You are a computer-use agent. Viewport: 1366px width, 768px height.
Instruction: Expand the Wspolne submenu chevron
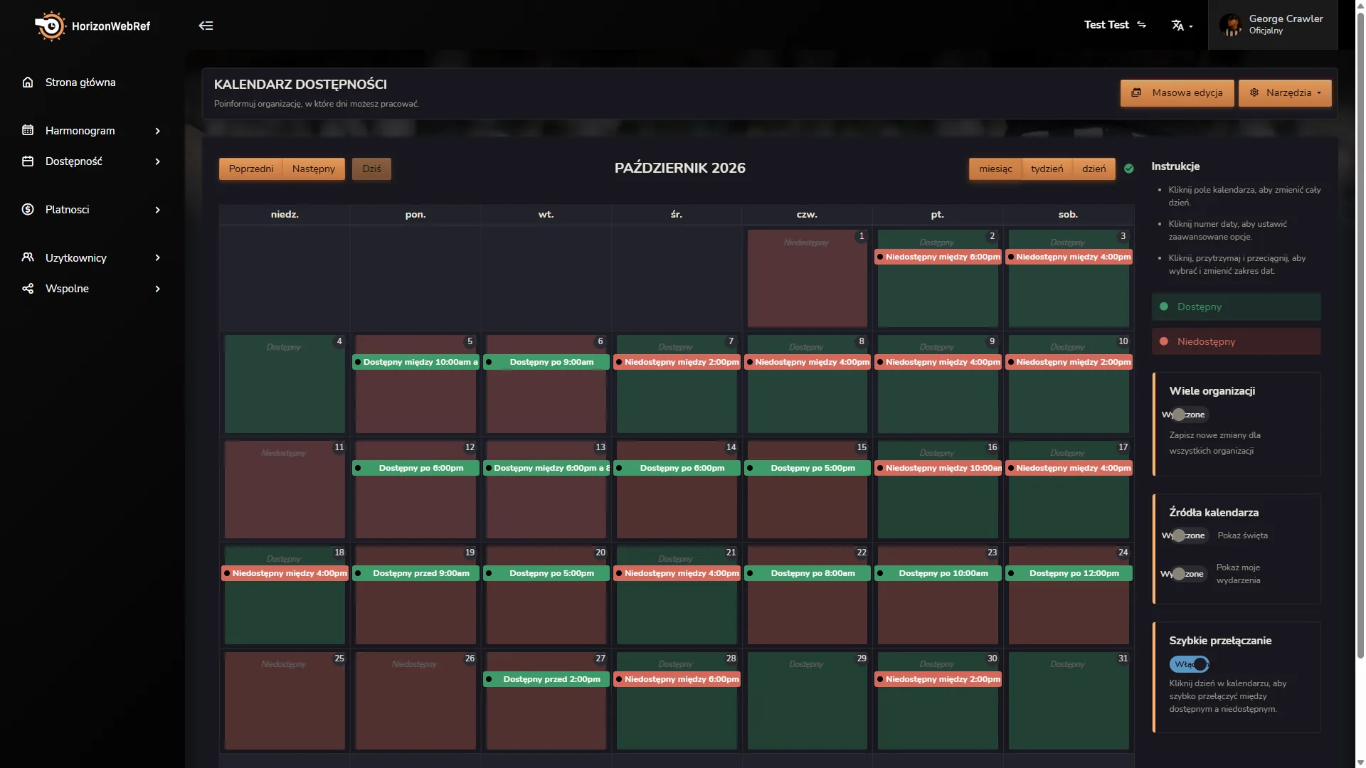[157, 289]
